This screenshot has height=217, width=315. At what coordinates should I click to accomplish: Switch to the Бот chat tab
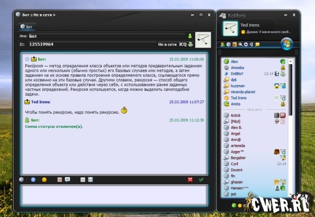pos(27,27)
